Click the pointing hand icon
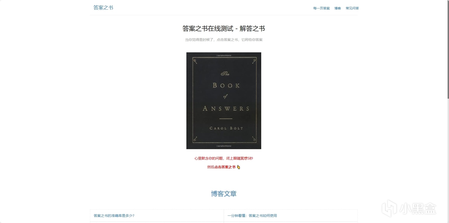The height and width of the screenshot is (223, 449). point(238,167)
